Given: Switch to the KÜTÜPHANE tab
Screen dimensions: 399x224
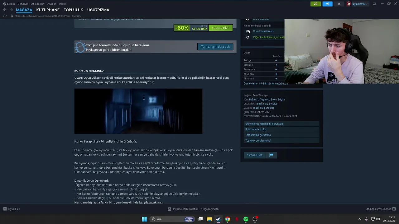Looking at the screenshot, I should [48, 10].
